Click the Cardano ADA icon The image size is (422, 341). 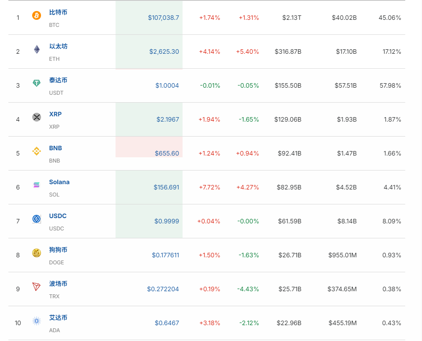pos(37,321)
